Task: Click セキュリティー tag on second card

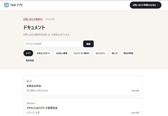Action: [31, 103]
